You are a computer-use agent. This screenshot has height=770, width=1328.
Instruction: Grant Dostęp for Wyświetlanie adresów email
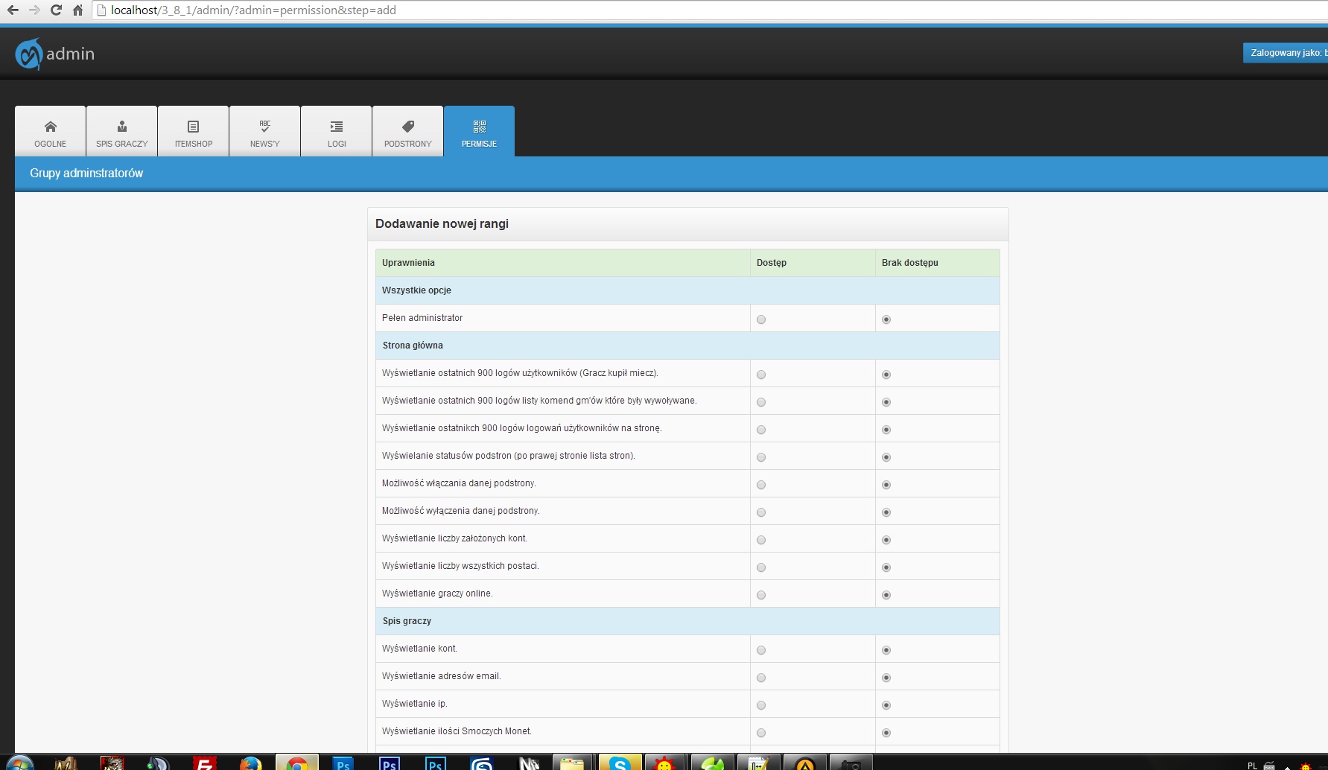pyautogui.click(x=761, y=678)
